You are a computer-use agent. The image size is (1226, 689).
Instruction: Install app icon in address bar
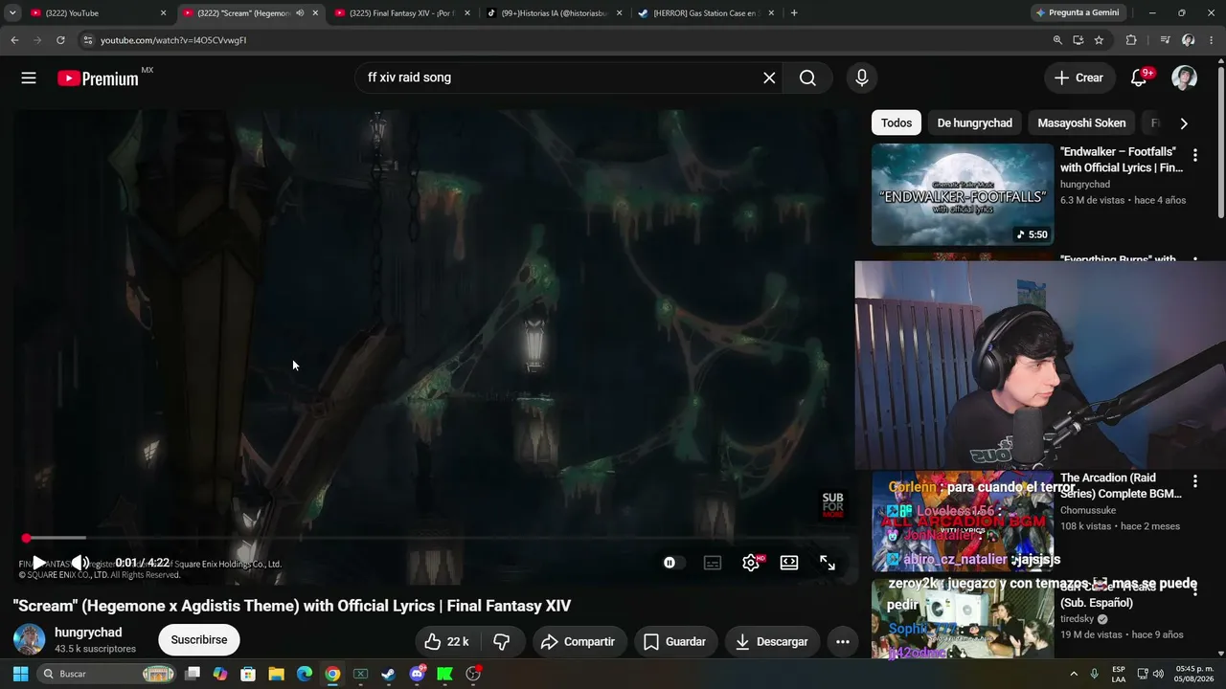pos(1078,40)
